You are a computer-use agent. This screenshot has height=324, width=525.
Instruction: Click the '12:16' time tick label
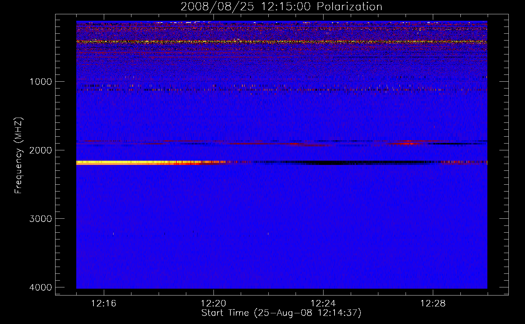coord(104,304)
